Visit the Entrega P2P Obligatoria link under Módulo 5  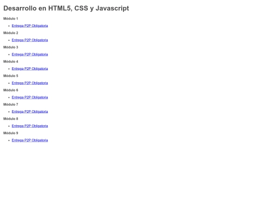[x=30, y=83]
